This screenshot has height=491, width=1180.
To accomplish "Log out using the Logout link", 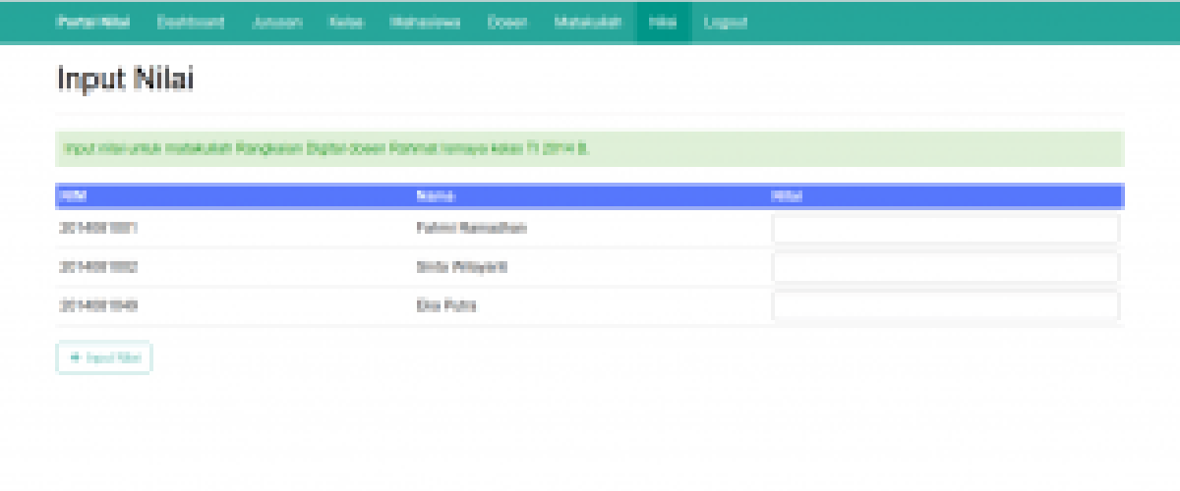I will coord(726,23).
